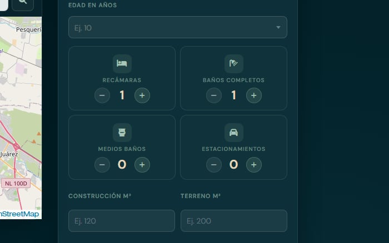This screenshot has height=243, width=389.
Task: Focus the Terreno M² input field
Action: (x=234, y=221)
